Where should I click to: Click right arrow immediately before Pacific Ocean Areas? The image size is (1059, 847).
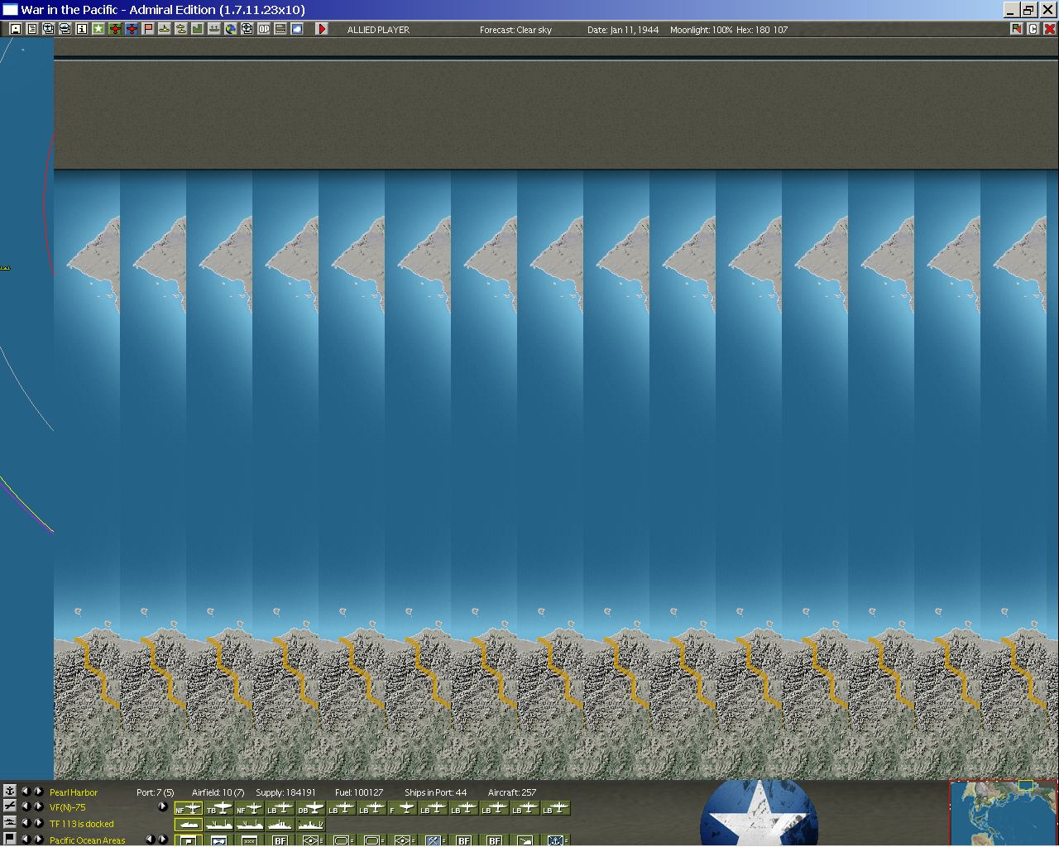(x=38, y=840)
